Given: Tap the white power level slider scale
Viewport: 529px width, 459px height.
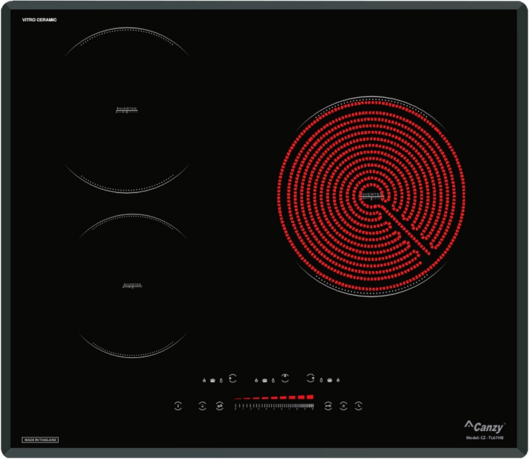Looking at the screenshot, I should tap(274, 406).
